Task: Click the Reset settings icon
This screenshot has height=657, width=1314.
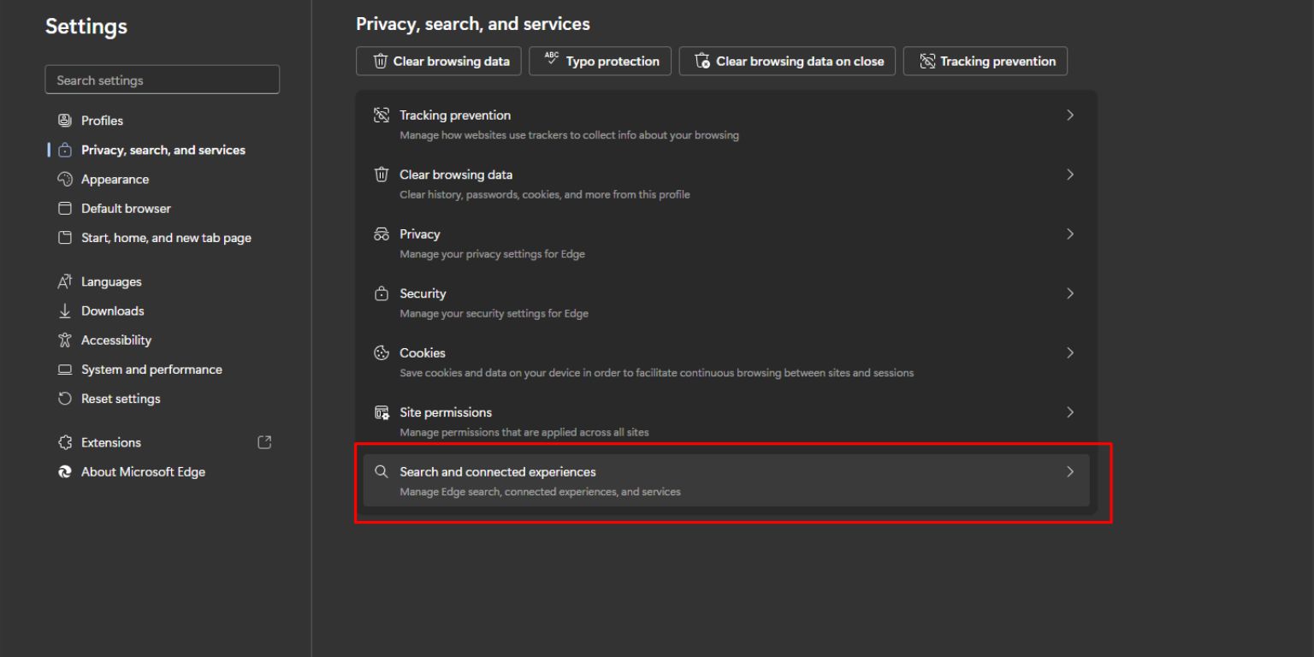Action: (64, 399)
